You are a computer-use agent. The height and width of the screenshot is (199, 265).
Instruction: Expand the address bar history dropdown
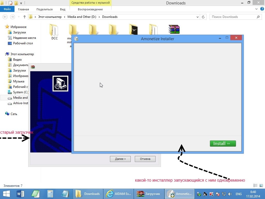tap(197, 17)
